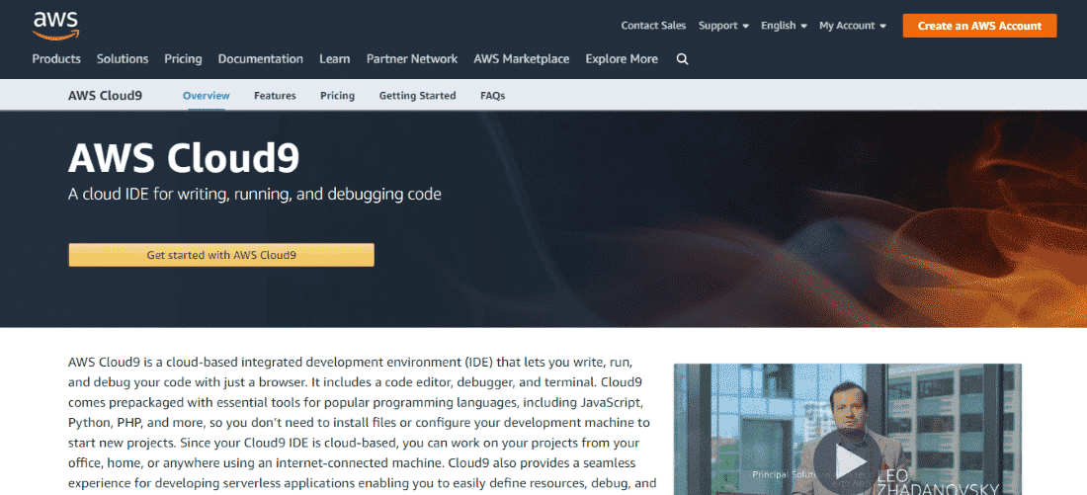
Task: Click Create an AWS Account button
Action: click(x=979, y=26)
